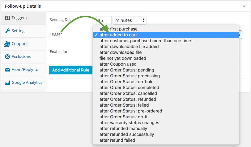The image size is (251, 147).
Task: Click the Triggers sliders icon
Action: pyautogui.click(x=7, y=18)
